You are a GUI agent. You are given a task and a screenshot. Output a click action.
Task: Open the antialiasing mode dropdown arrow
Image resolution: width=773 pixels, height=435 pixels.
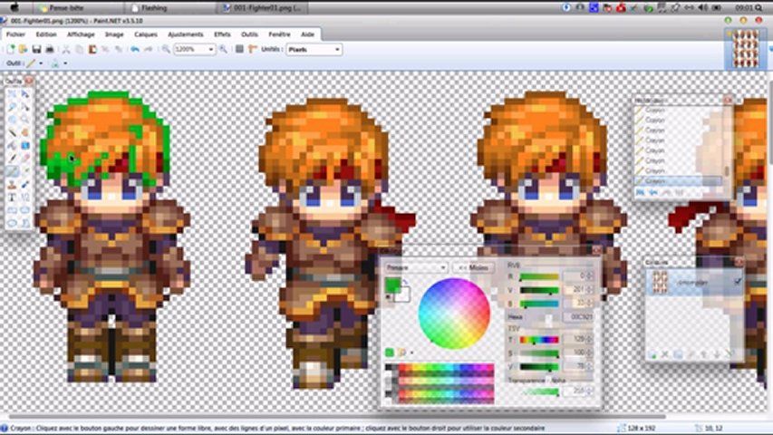tap(65, 63)
